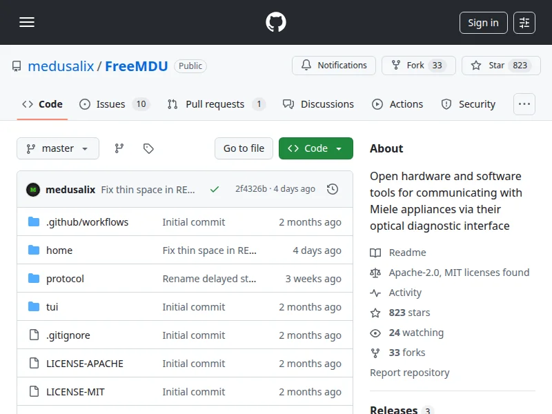
Task: Show more repository tabs via ellipsis
Action: point(524,104)
